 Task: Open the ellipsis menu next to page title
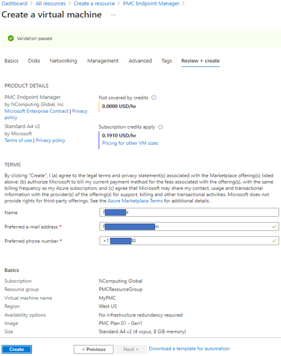(114, 15)
